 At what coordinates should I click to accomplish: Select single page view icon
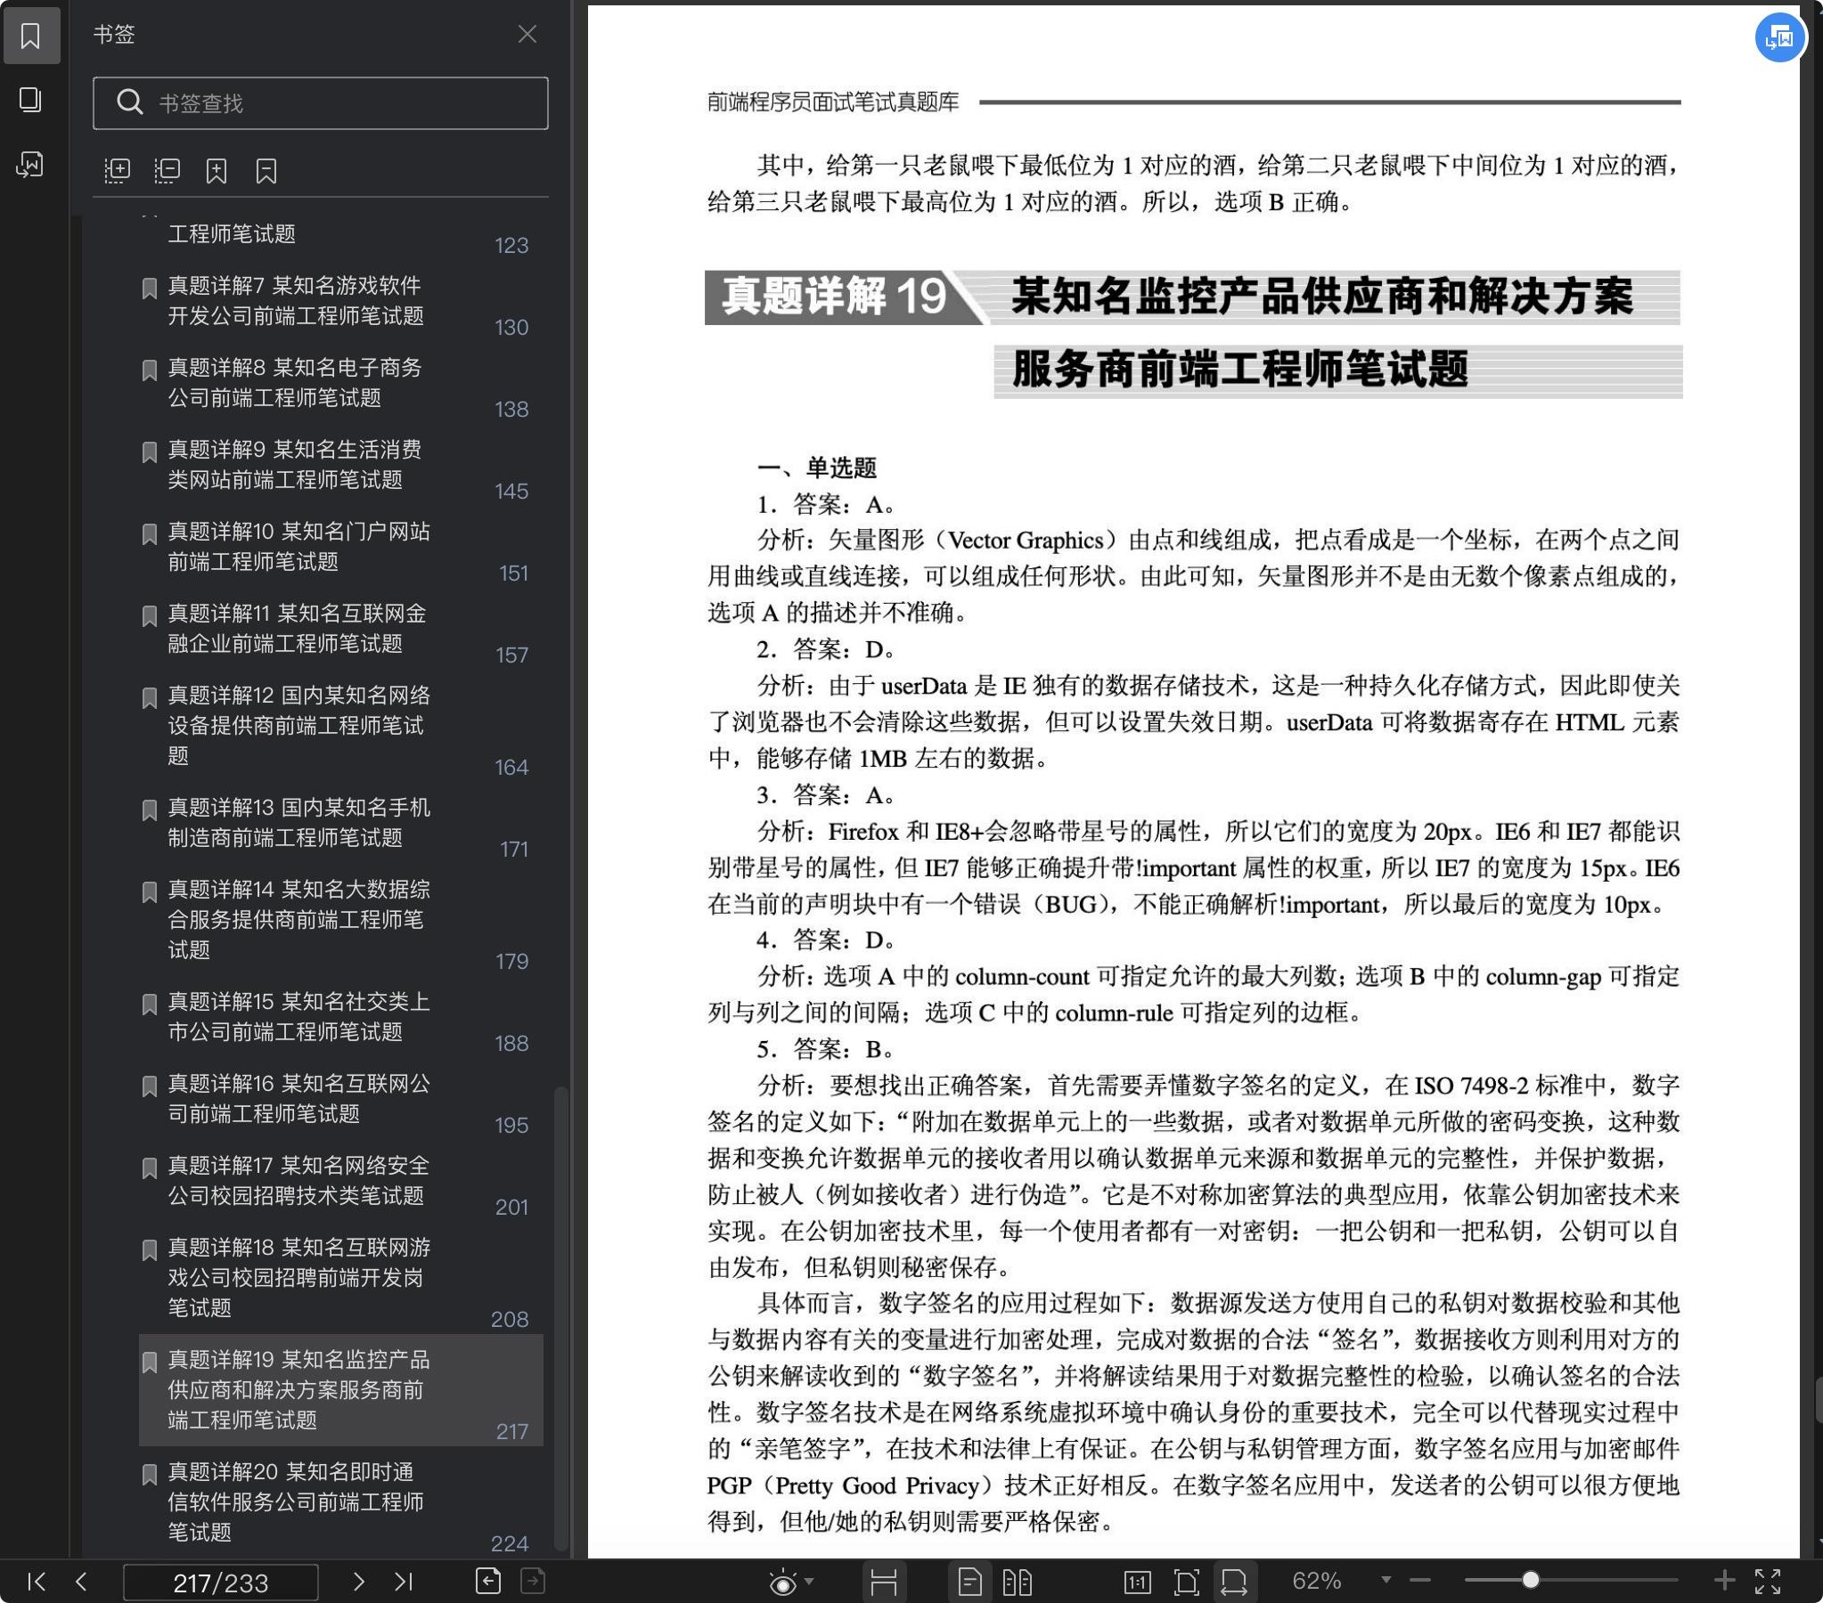(x=970, y=1582)
